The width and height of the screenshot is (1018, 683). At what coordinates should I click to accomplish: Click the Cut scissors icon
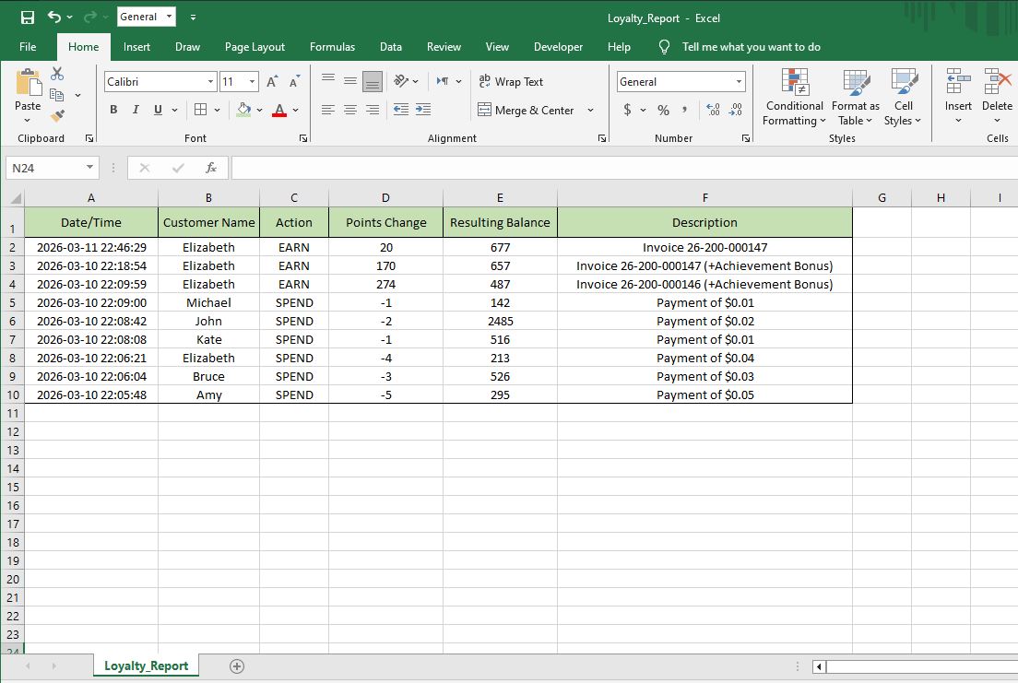pyautogui.click(x=57, y=74)
